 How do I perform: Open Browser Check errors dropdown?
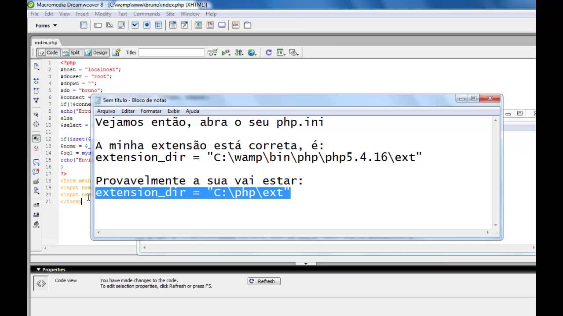(212, 53)
